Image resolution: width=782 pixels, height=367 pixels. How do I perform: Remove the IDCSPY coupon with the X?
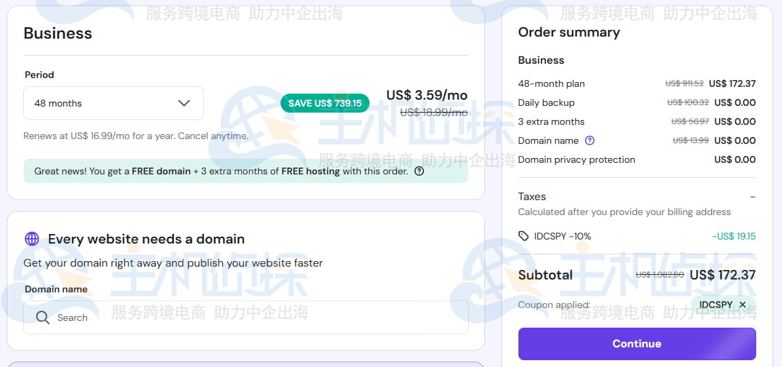click(743, 305)
